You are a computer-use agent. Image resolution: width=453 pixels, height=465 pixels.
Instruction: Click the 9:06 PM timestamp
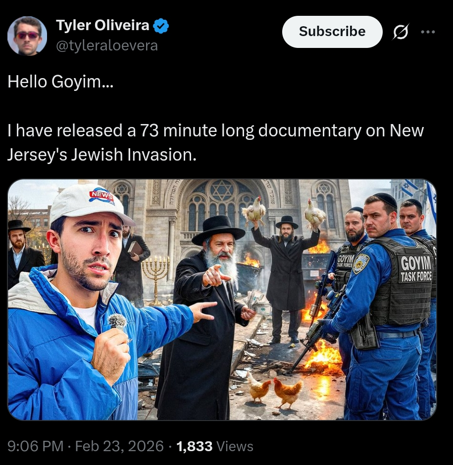click(35, 446)
